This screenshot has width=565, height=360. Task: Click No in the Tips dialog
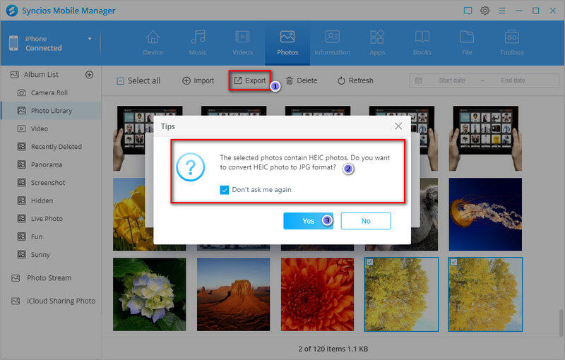pos(365,221)
